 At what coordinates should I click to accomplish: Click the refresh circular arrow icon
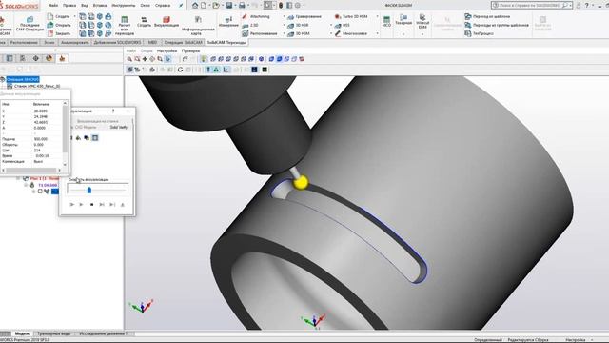tap(180, 70)
